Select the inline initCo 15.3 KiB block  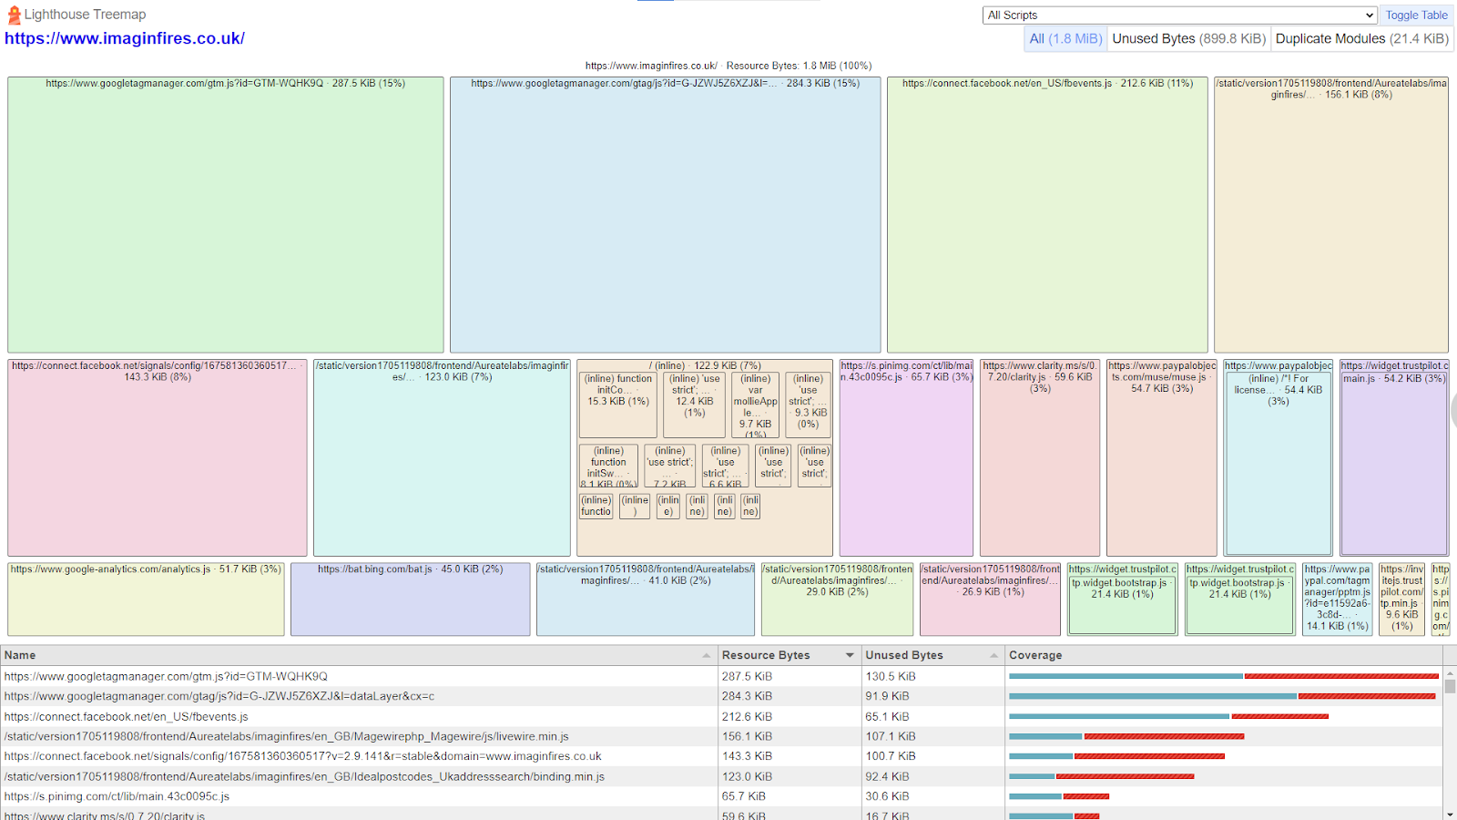tap(618, 405)
